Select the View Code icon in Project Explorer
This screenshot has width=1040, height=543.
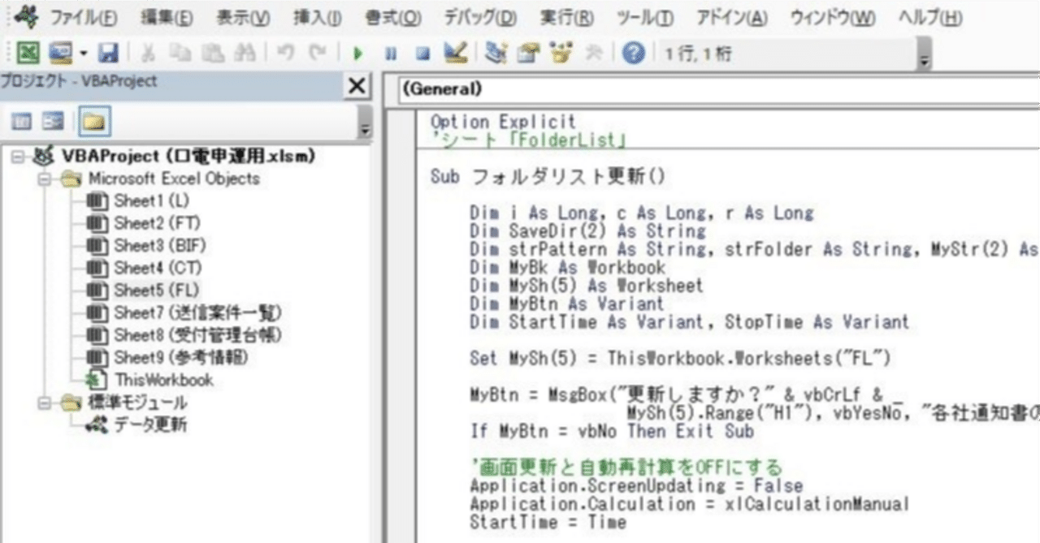click(x=23, y=122)
